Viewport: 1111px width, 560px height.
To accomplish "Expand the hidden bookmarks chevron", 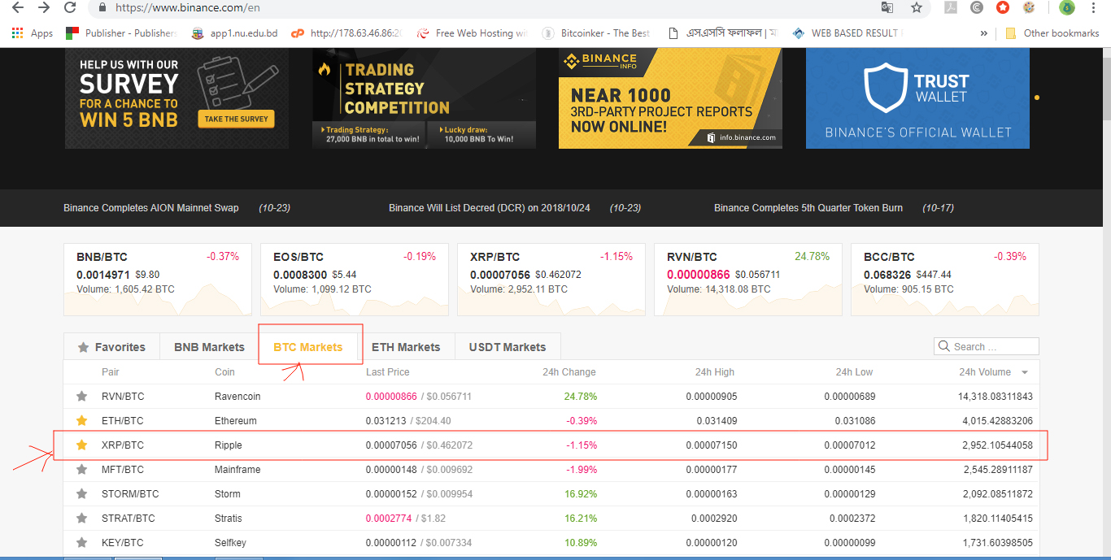I will [x=984, y=33].
